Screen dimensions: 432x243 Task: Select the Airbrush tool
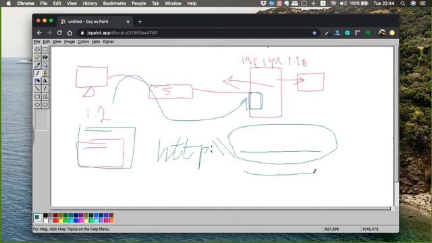(x=37, y=81)
